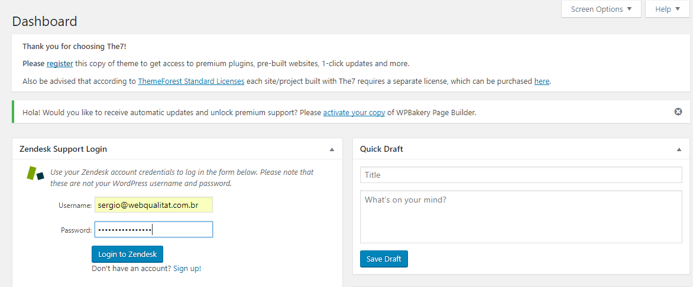
Task: Click the 'activate your copy' link
Action: [354, 112]
